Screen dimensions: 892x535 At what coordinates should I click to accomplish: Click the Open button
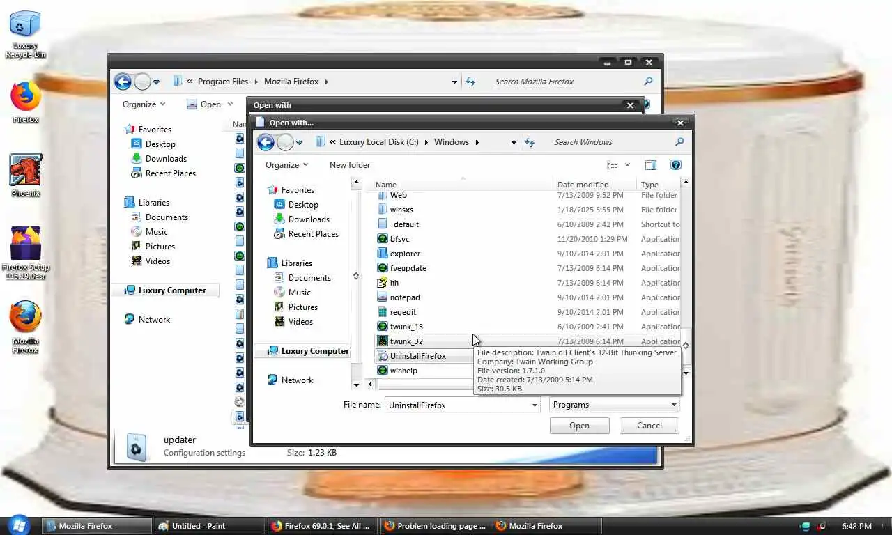579,426
